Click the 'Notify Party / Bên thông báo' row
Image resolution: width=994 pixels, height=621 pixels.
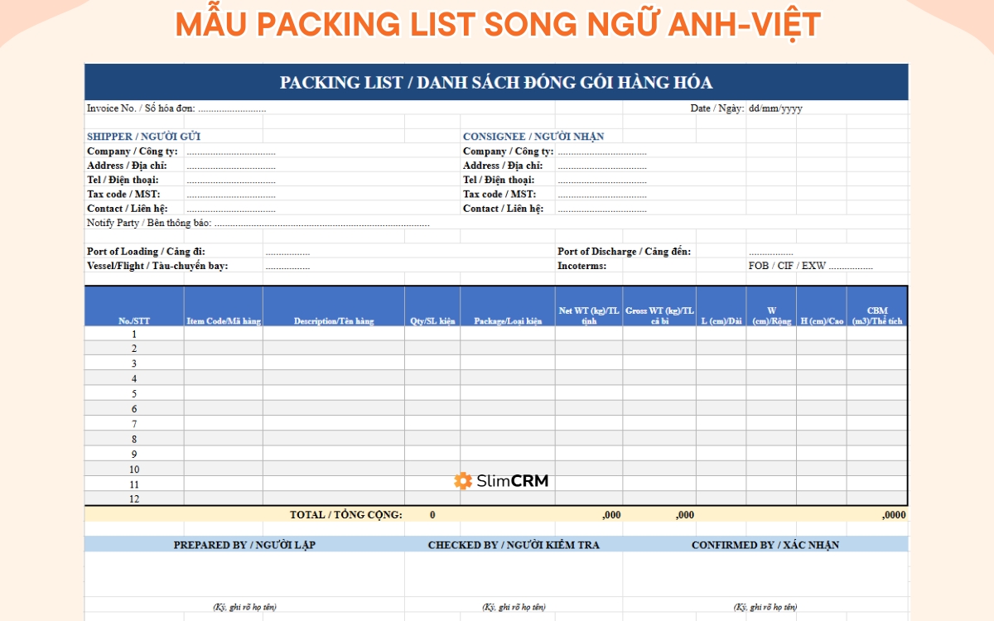click(x=258, y=223)
